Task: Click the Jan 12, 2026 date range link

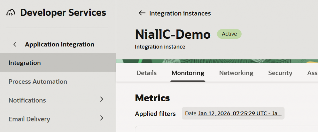Action: (240, 113)
